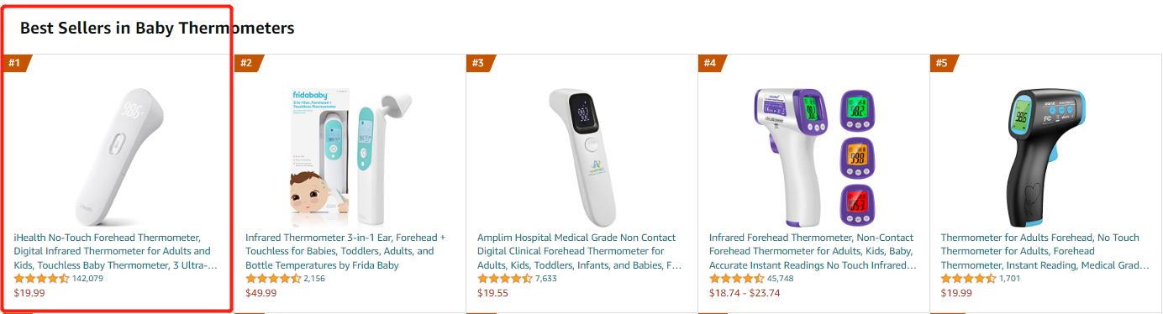Screen dimensions: 1163x314
Task: Open the Thermometer for Adults Forehead title
Action: click(1045, 252)
